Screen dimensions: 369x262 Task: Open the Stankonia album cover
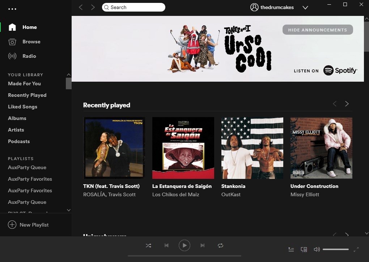[252, 148]
